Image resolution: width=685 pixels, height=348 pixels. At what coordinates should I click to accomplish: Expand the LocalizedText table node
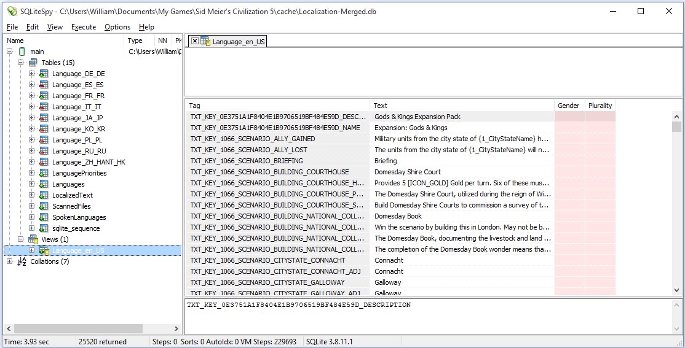tap(31, 195)
